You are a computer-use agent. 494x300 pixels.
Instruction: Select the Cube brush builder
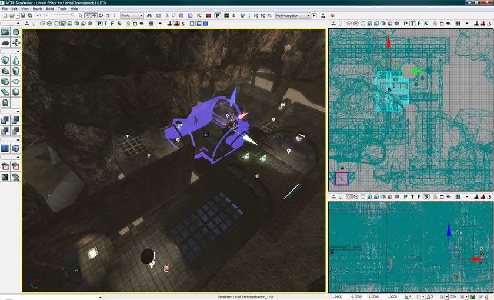click(5, 60)
